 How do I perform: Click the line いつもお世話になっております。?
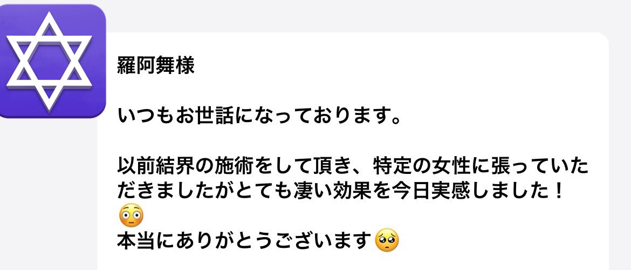[x=259, y=117]
